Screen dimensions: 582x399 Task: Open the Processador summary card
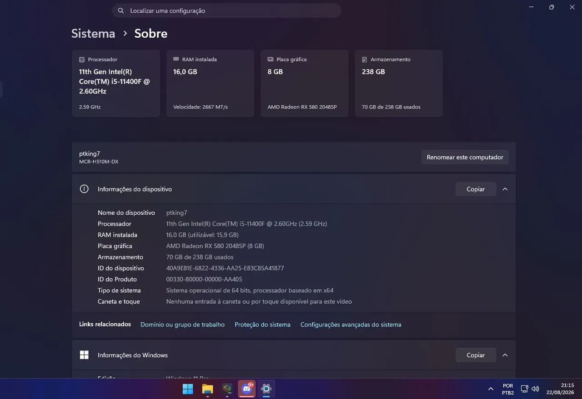116,84
